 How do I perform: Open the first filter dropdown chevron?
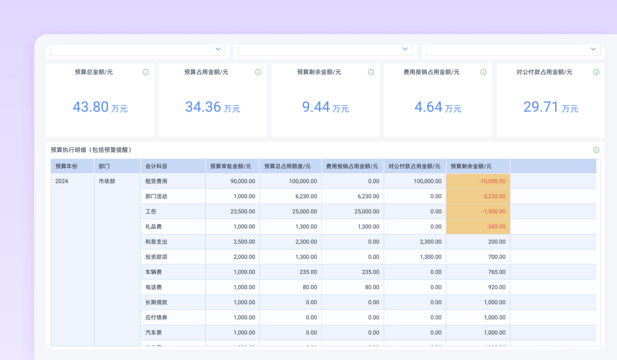tap(217, 49)
